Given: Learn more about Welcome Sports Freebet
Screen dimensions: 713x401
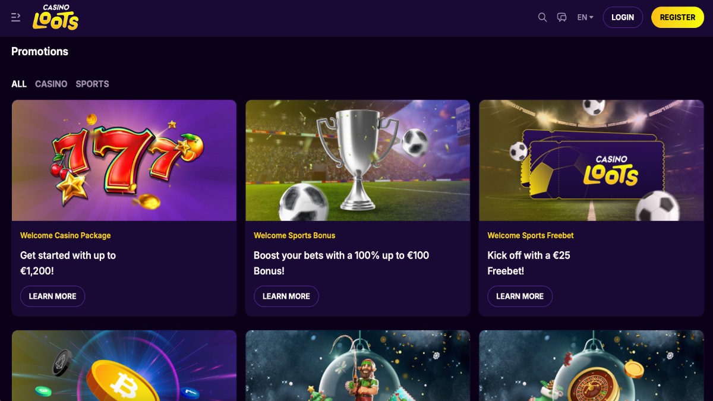Looking at the screenshot, I should pyautogui.click(x=520, y=296).
